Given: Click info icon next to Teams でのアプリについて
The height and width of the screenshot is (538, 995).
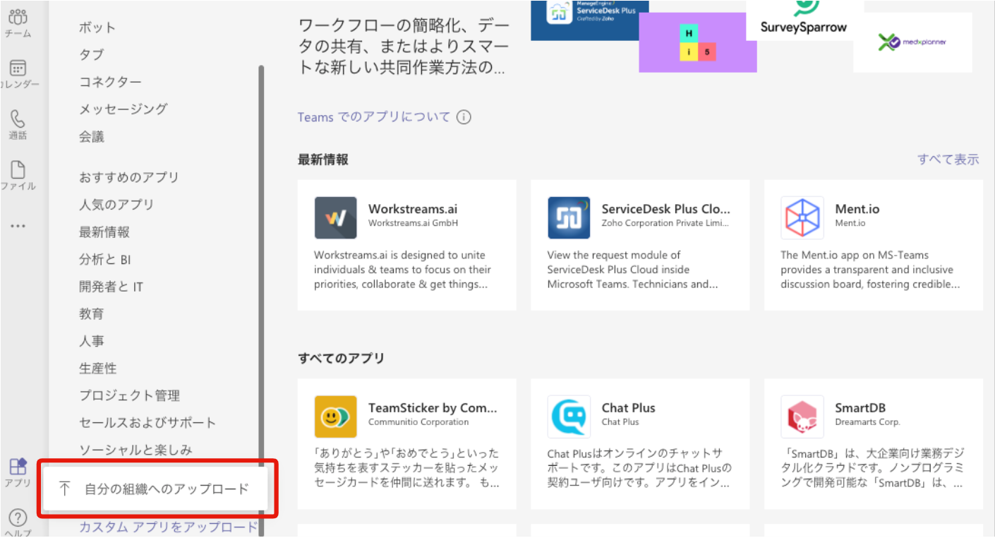Looking at the screenshot, I should tap(464, 117).
